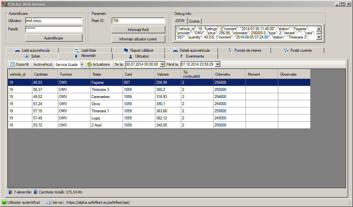Click the Utilizator input field
Screen dimensions: 353x207
(x=54, y=21)
